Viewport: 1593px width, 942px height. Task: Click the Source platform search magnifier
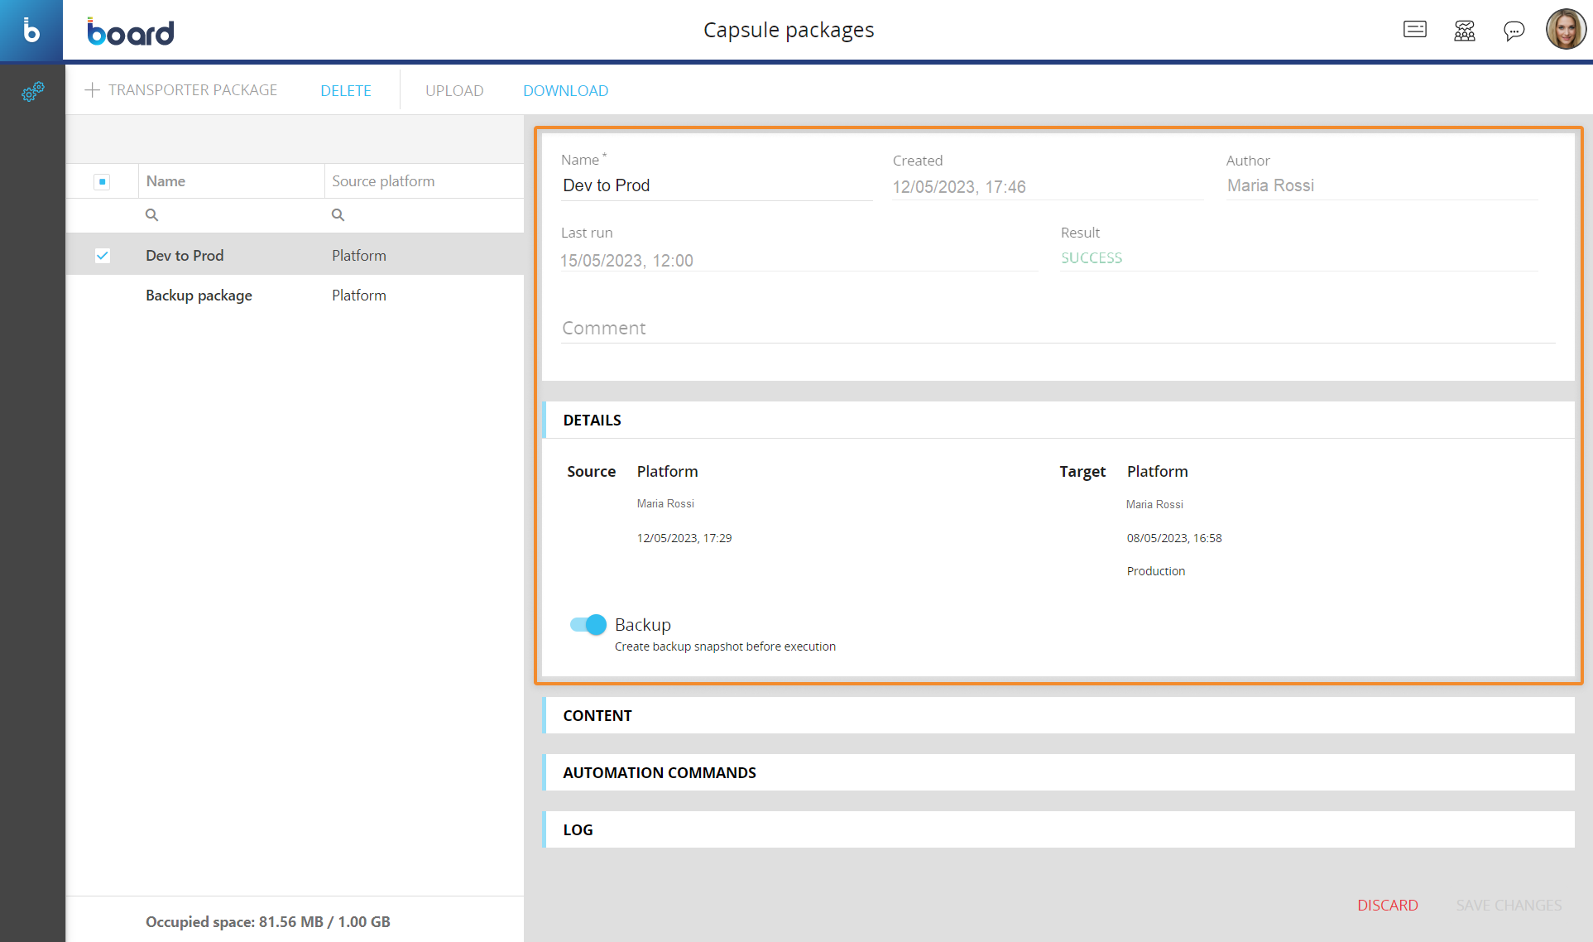click(x=338, y=215)
